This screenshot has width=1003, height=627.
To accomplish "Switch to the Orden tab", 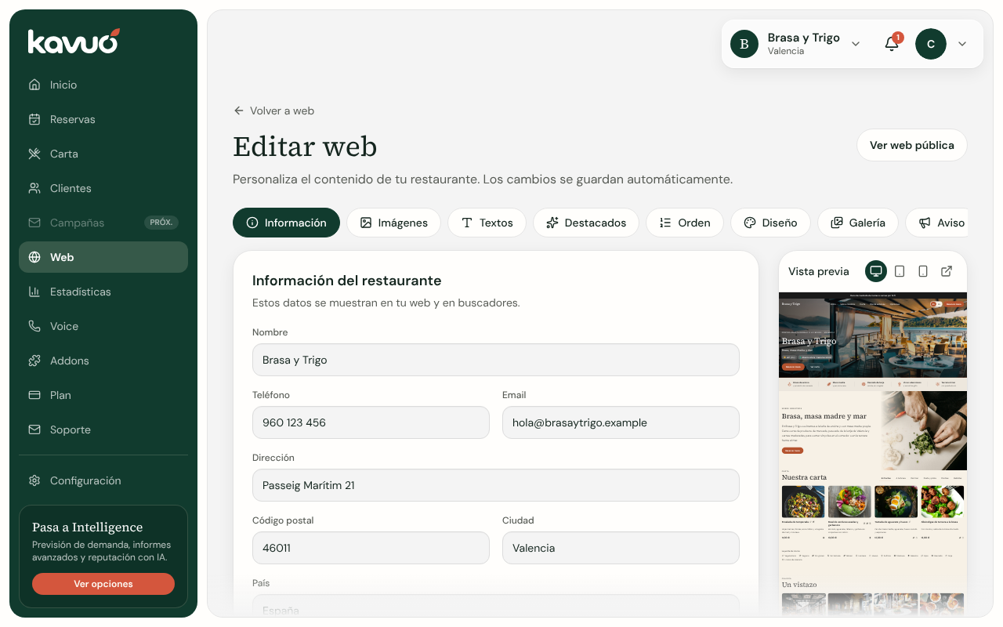I will click(x=685, y=223).
